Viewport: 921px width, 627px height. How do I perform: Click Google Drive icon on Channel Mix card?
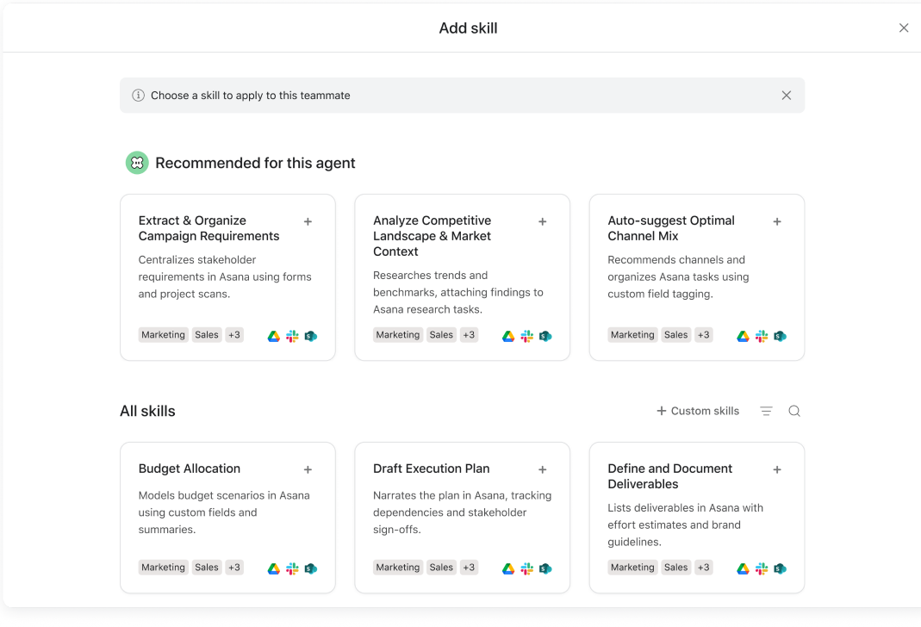(x=743, y=336)
